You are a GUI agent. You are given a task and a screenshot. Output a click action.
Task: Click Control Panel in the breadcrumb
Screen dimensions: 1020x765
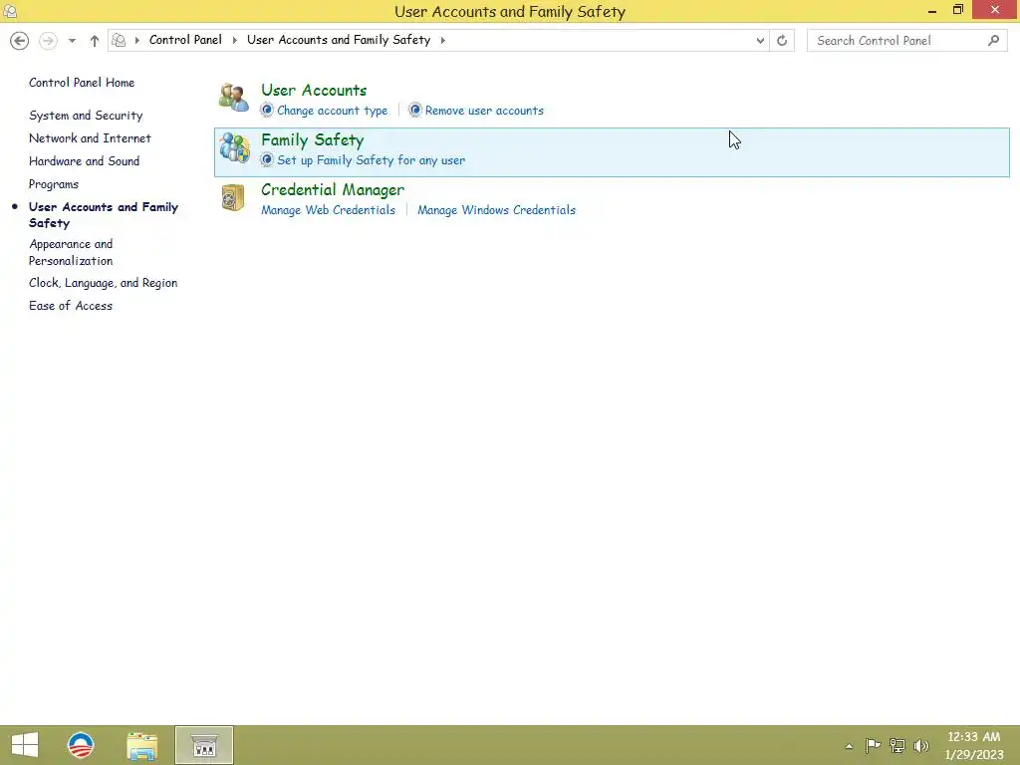pyautogui.click(x=185, y=40)
